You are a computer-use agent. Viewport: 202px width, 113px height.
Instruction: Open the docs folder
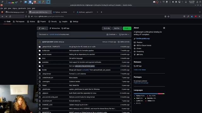tap(44, 58)
